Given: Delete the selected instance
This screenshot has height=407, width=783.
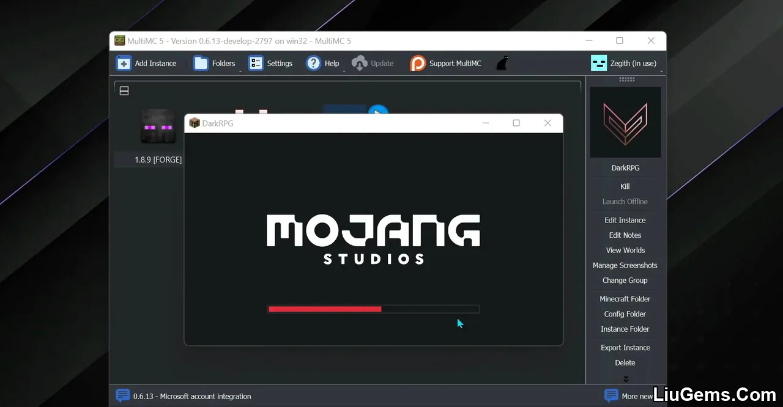Looking at the screenshot, I should click(625, 363).
